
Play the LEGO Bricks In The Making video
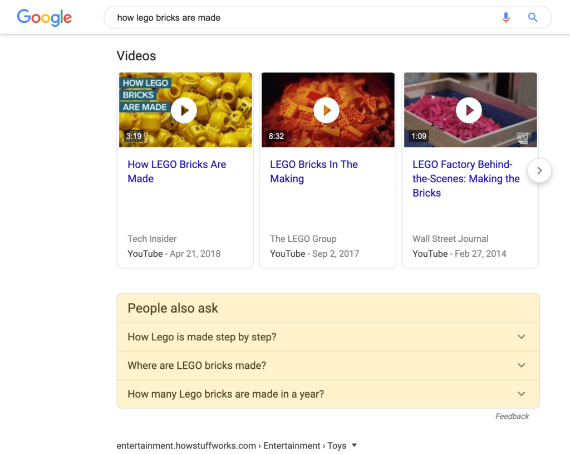(326, 110)
